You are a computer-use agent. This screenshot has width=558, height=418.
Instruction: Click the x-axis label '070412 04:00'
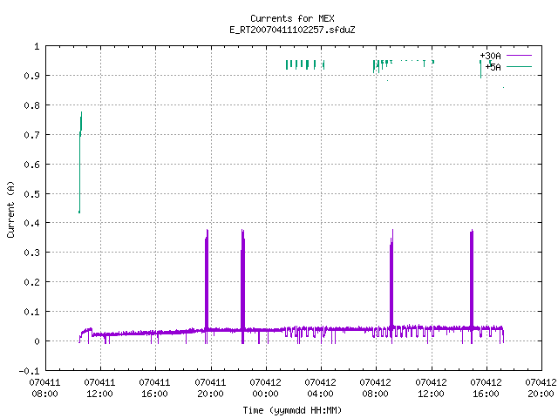click(320, 388)
